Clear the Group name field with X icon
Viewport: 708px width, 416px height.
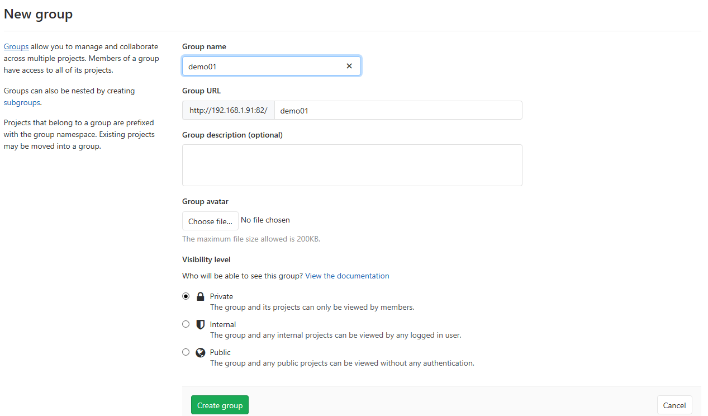pyautogui.click(x=349, y=66)
